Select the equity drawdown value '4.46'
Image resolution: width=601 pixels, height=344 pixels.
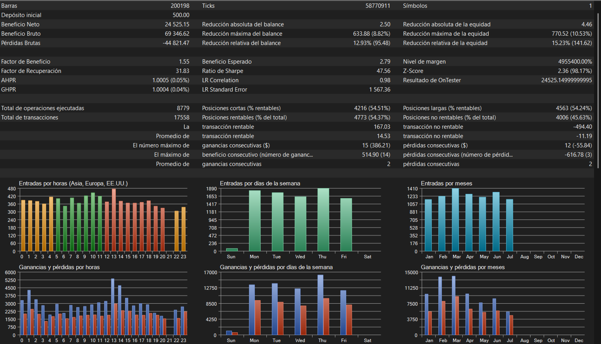pyautogui.click(x=587, y=24)
